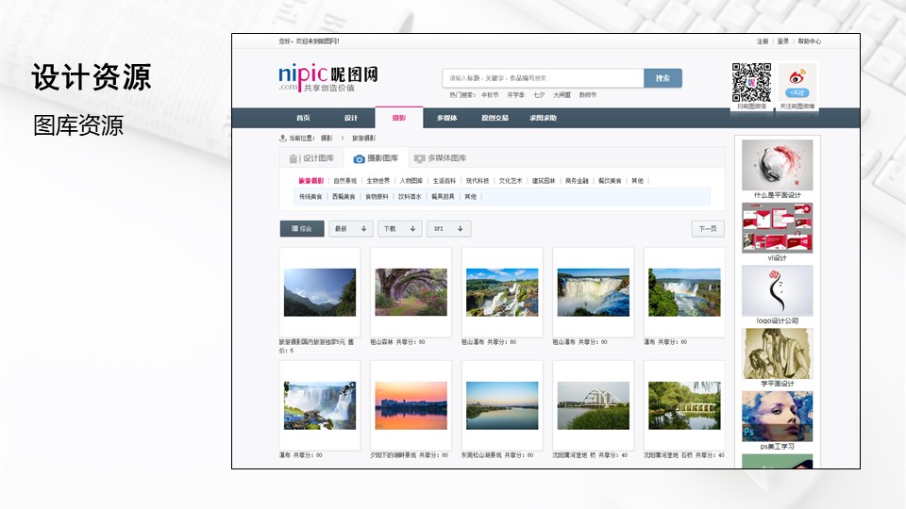Select the 人物图库 category

[411, 181]
